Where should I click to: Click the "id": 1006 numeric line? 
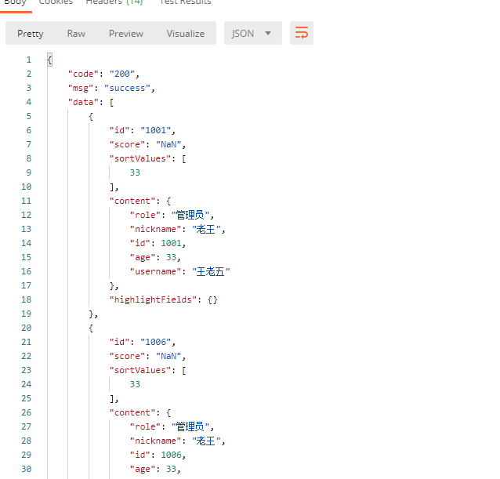(x=158, y=455)
